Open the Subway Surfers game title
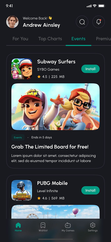The width and height of the screenshot is (111, 242). [56, 62]
